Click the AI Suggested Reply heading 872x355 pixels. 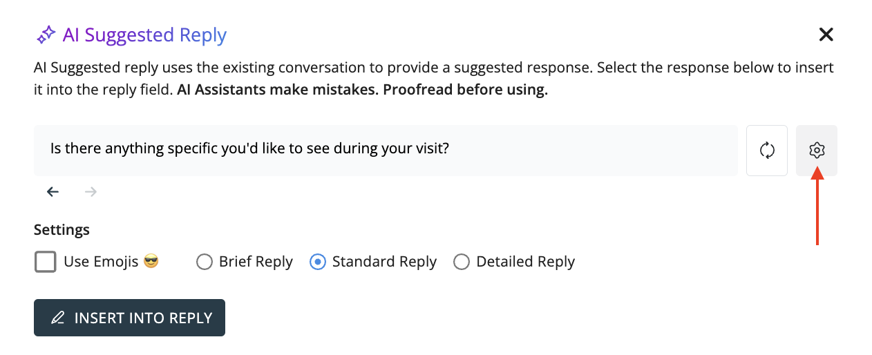coord(144,35)
